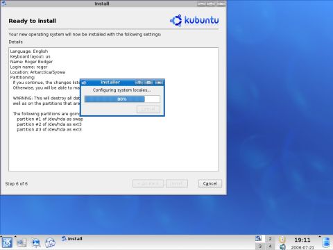Viewport: 333px width, 250px height.
Task: Open the K menu launcher
Action: pyautogui.click(x=7, y=242)
